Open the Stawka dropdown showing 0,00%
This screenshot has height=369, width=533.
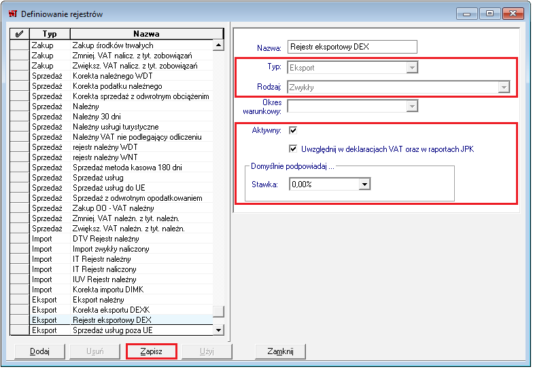point(364,184)
